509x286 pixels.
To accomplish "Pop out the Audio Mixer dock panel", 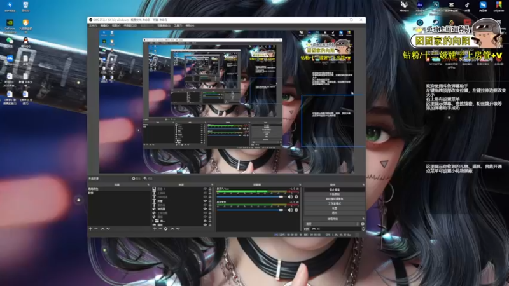I will (300, 184).
